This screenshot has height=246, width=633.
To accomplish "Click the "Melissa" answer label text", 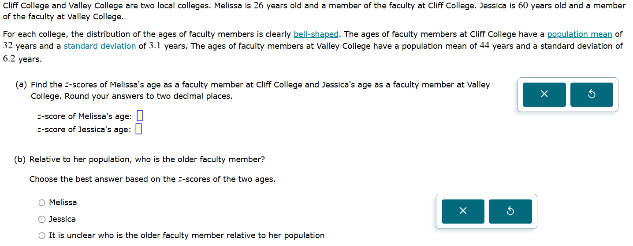I will (x=63, y=203).
